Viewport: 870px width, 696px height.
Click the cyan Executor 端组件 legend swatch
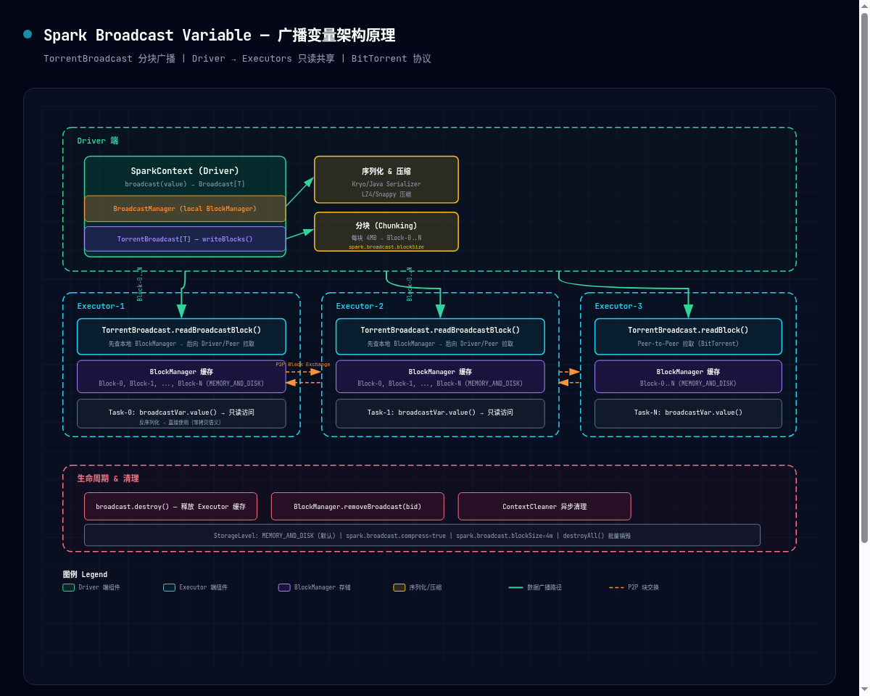(170, 587)
